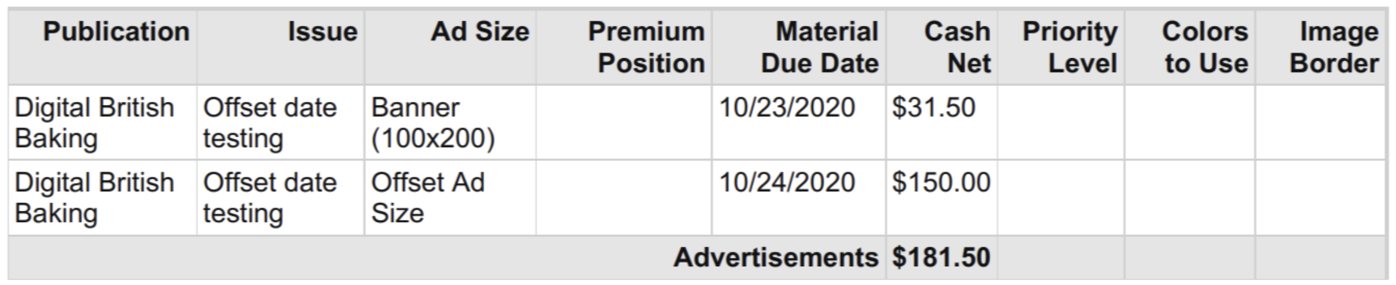Click the Image Border column header

click(x=1335, y=47)
